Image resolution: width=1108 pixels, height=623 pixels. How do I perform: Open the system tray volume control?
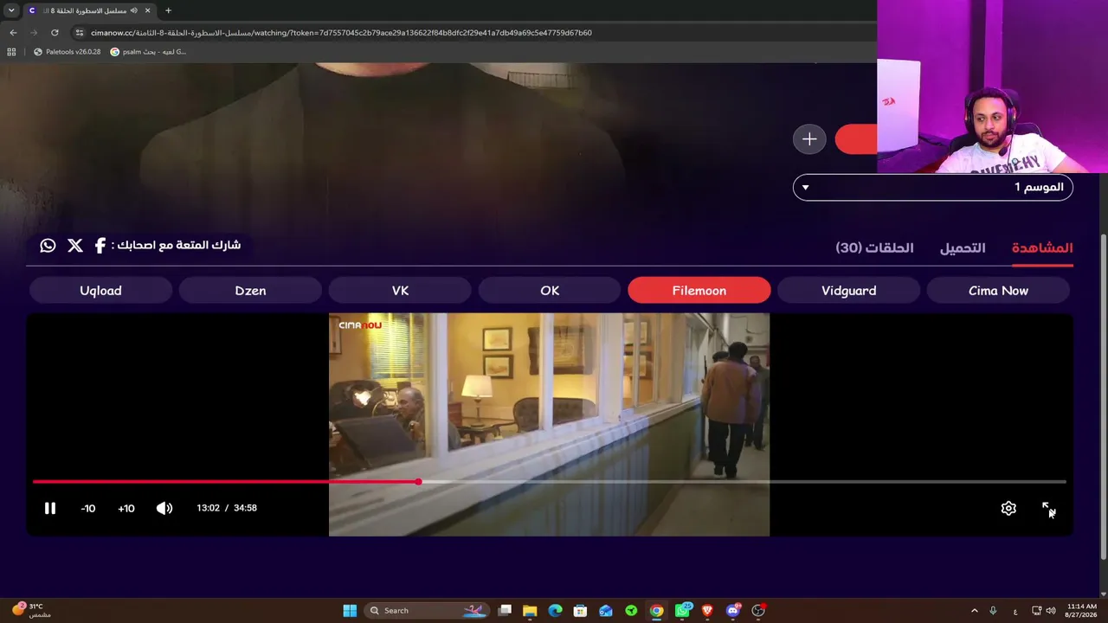pos(1052,611)
